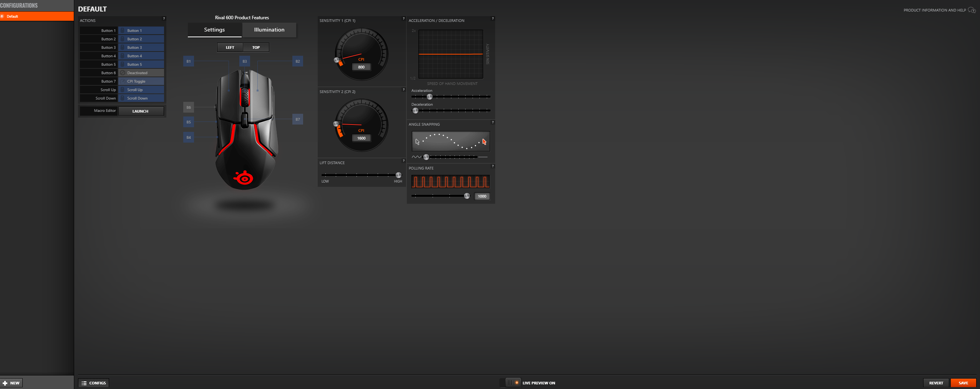Open Product Information and Help link
This screenshot has height=389, width=980.
[x=934, y=10]
